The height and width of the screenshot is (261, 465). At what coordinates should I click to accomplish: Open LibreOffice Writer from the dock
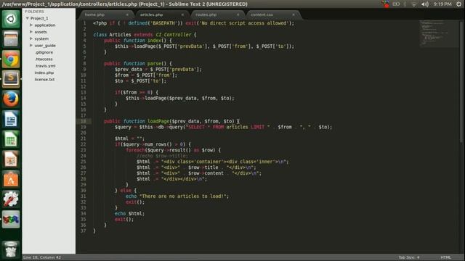pyautogui.click(x=11, y=119)
